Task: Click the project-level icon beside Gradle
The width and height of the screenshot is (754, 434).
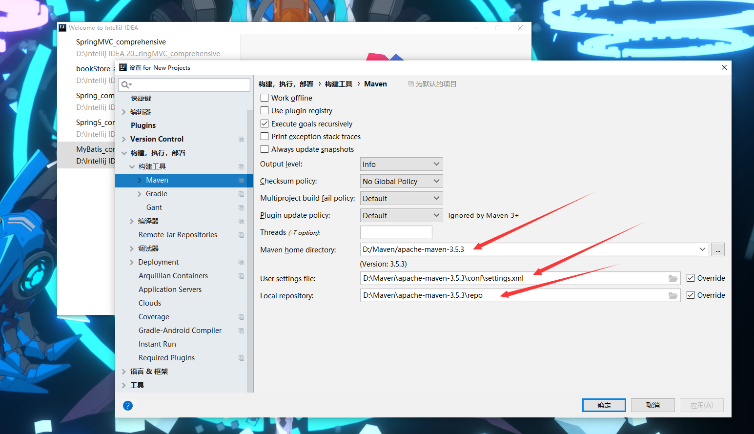Action: click(x=241, y=194)
